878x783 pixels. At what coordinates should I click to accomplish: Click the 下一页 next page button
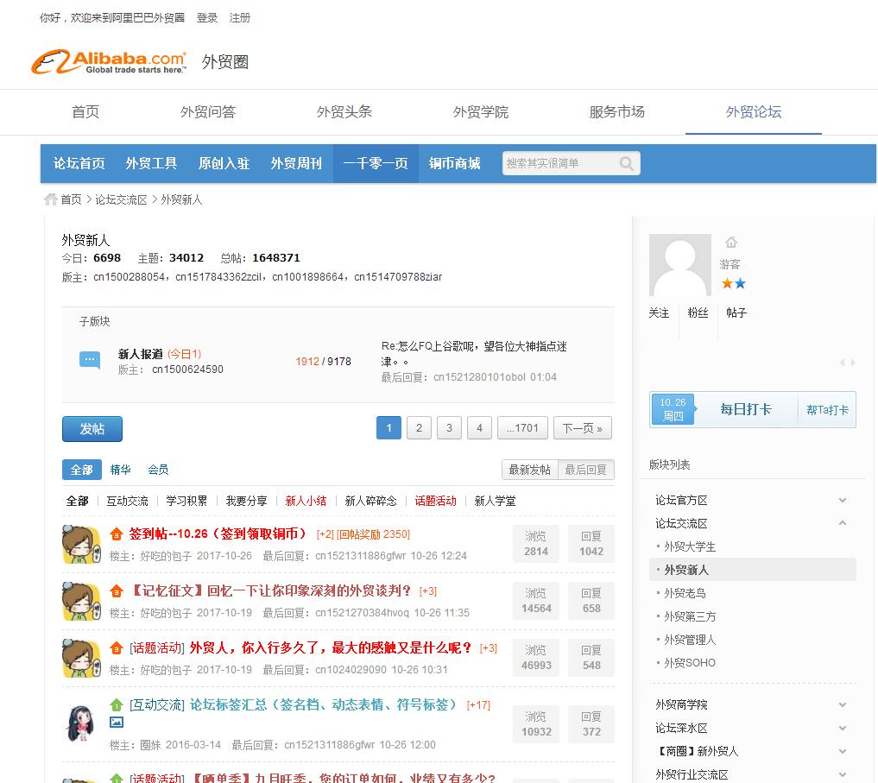coord(583,428)
